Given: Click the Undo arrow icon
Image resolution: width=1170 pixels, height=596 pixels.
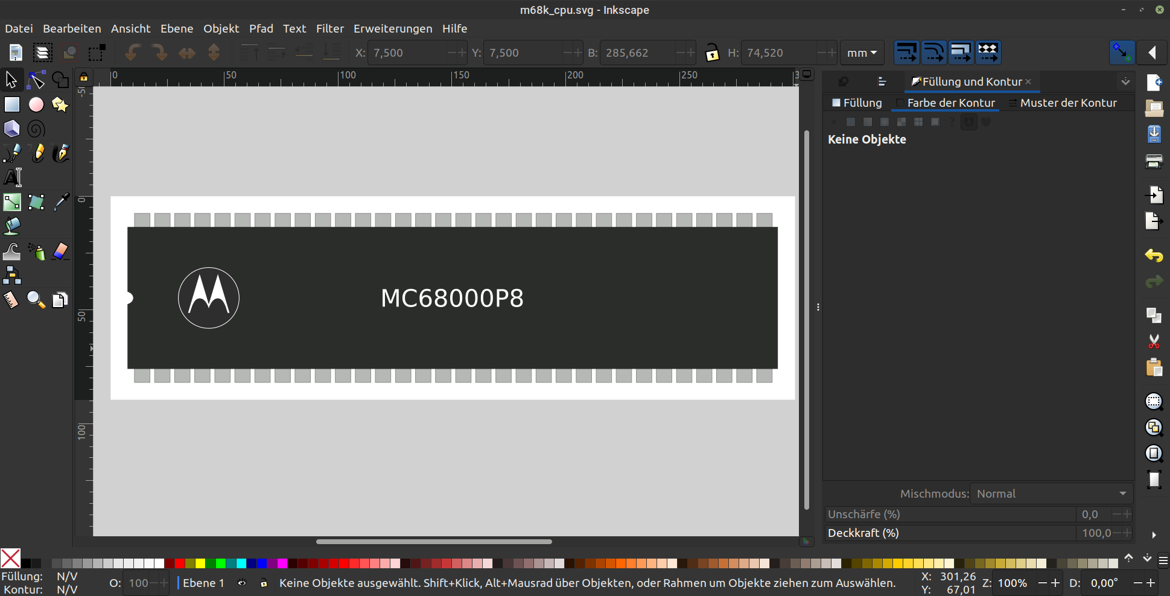Looking at the screenshot, I should click(x=1154, y=255).
